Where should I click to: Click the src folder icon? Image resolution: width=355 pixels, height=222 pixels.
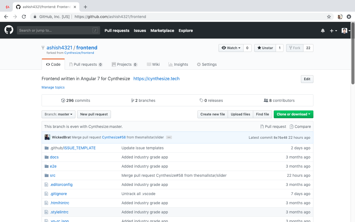[47, 175]
